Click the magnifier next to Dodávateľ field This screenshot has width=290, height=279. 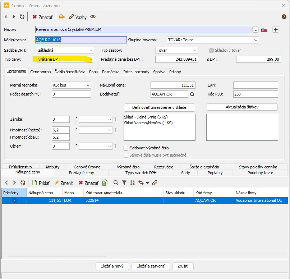point(192,94)
